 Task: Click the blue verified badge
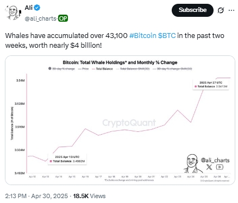(37, 8)
